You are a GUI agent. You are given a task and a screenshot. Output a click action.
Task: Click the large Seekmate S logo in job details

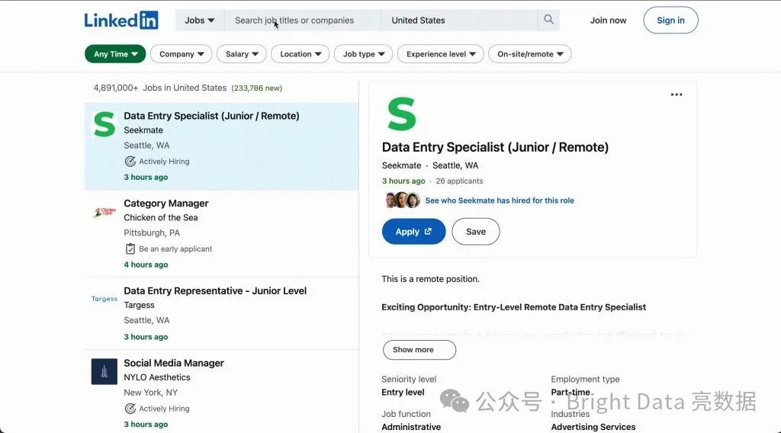pos(401,114)
